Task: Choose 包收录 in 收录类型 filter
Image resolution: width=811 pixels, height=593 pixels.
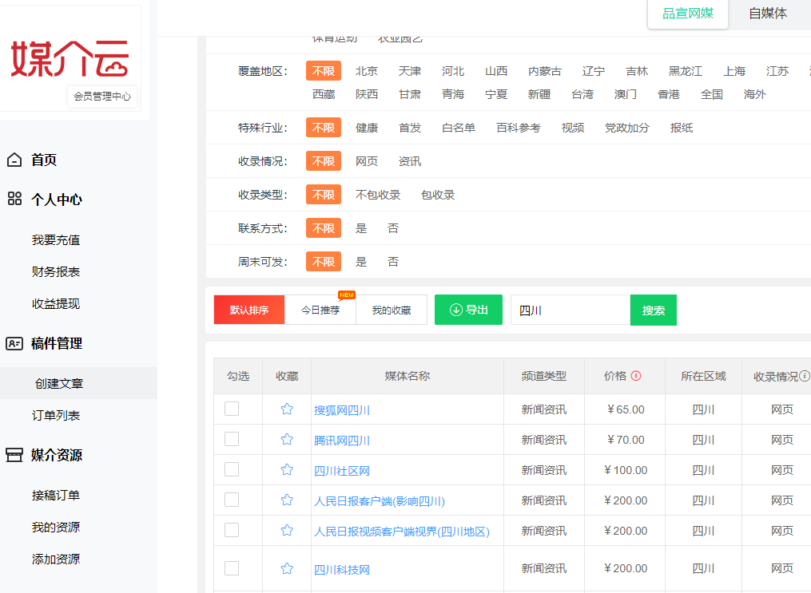Action: click(x=438, y=195)
